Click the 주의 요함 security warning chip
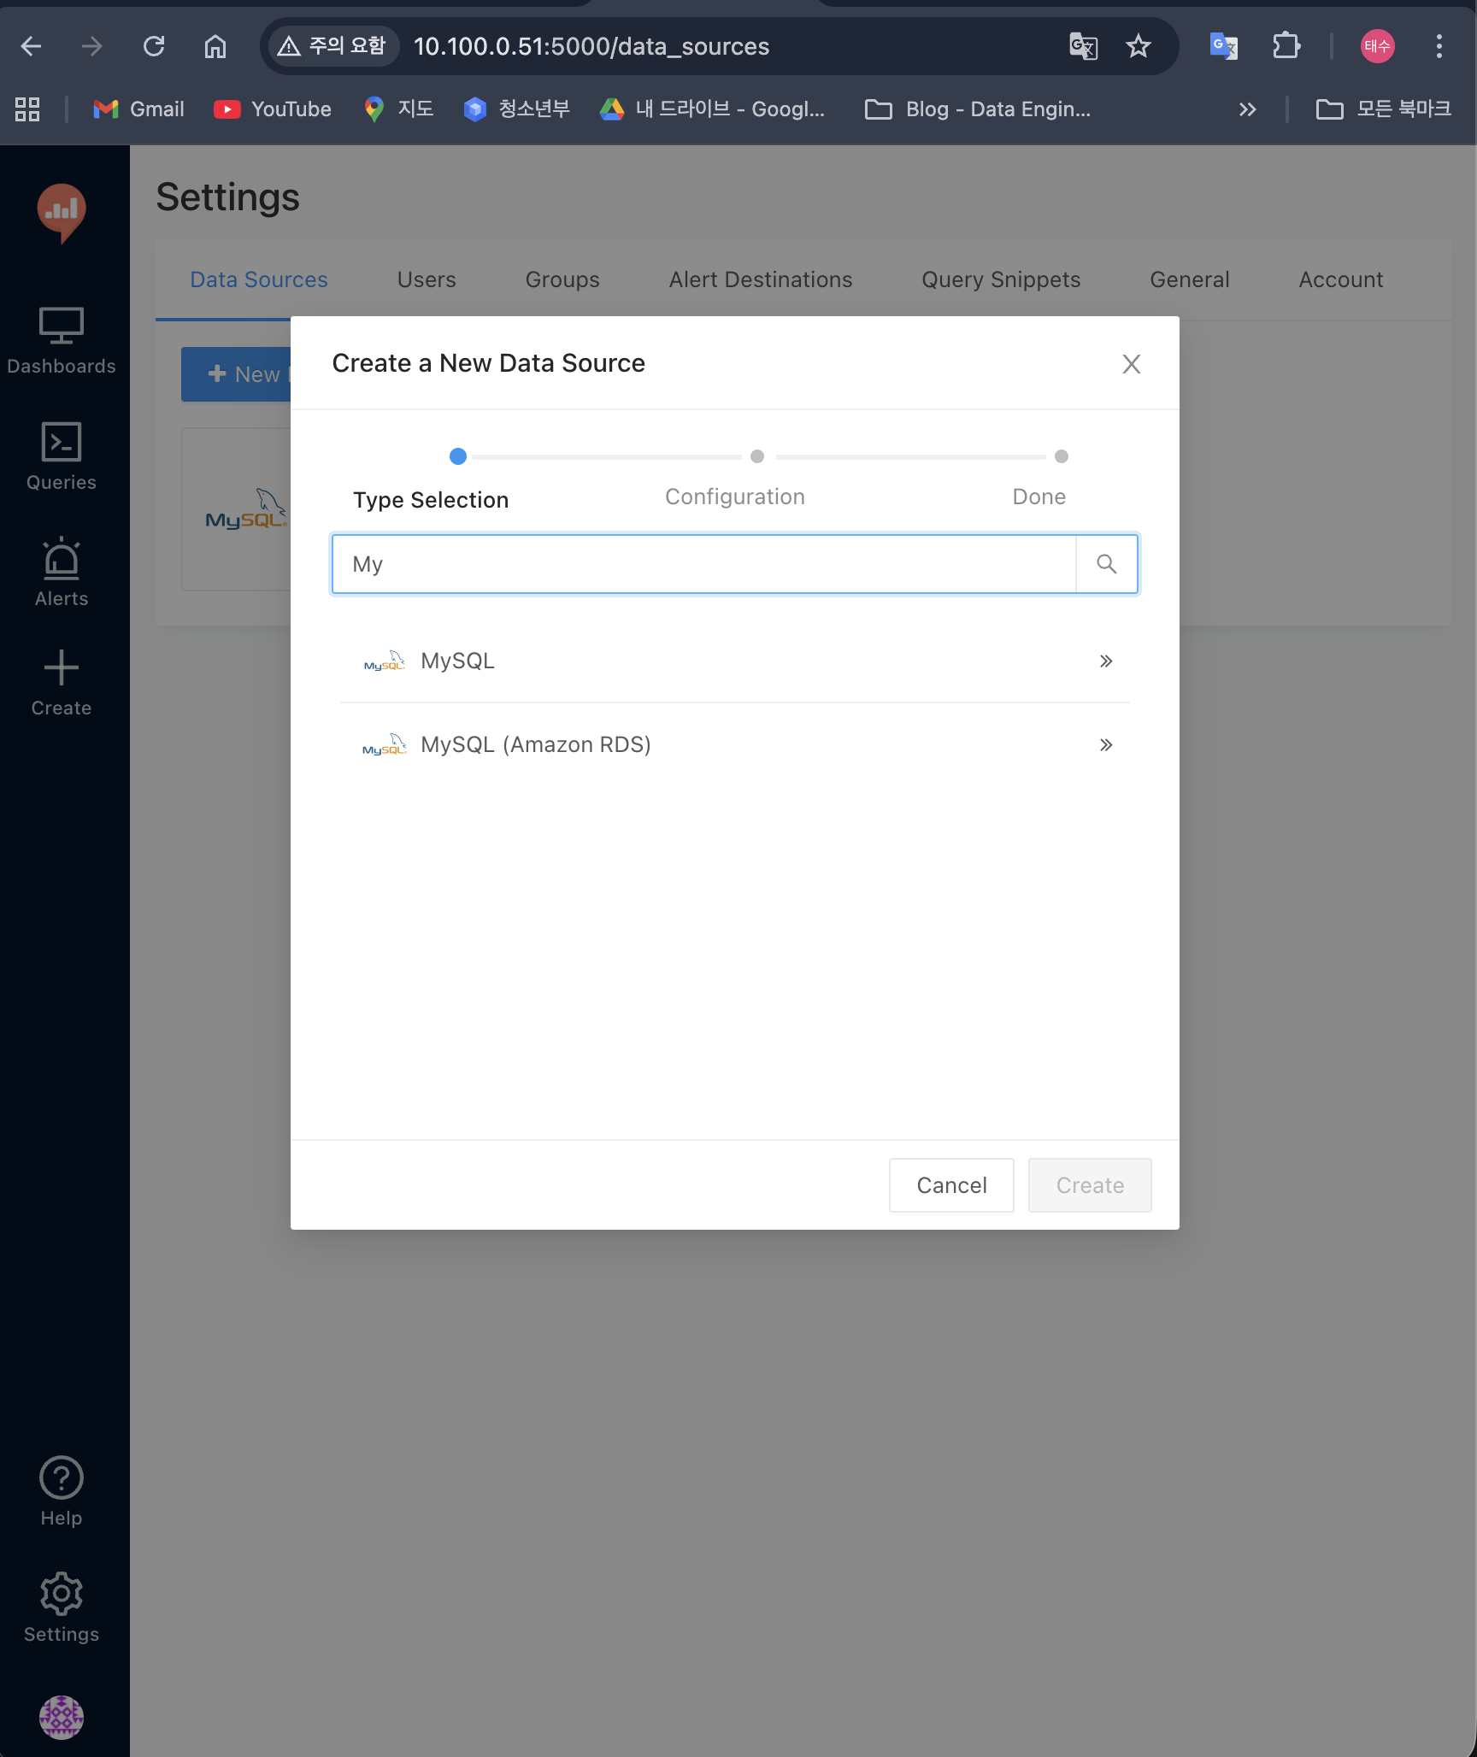Image resolution: width=1477 pixels, height=1757 pixels. [x=333, y=46]
